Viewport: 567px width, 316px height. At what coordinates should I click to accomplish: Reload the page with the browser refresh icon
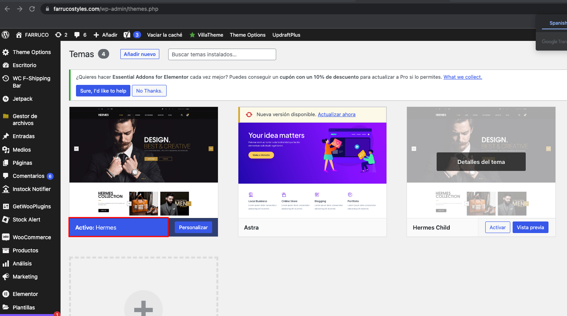point(32,9)
